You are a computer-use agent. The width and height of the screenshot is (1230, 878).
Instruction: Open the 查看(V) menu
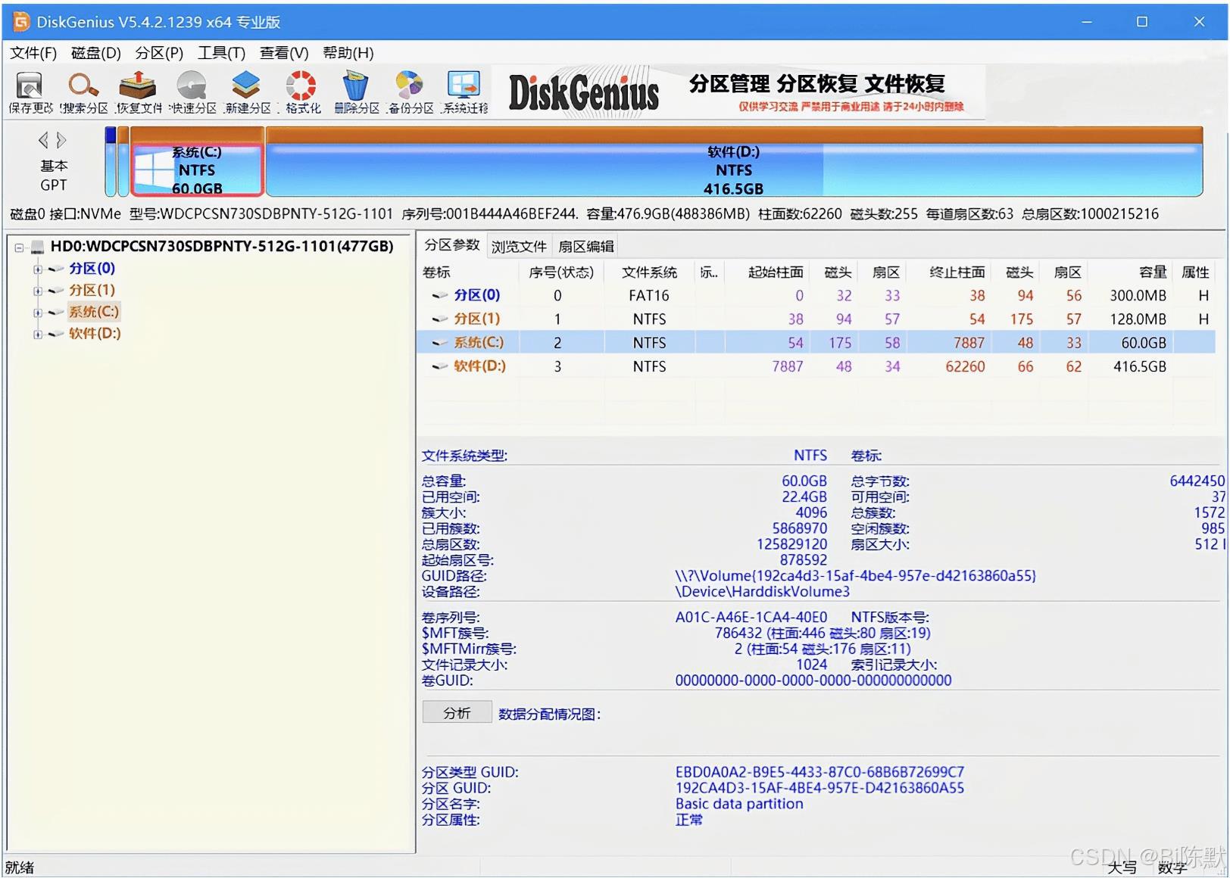tap(284, 53)
